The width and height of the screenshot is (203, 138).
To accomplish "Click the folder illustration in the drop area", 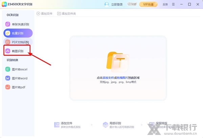I will click(118, 62).
